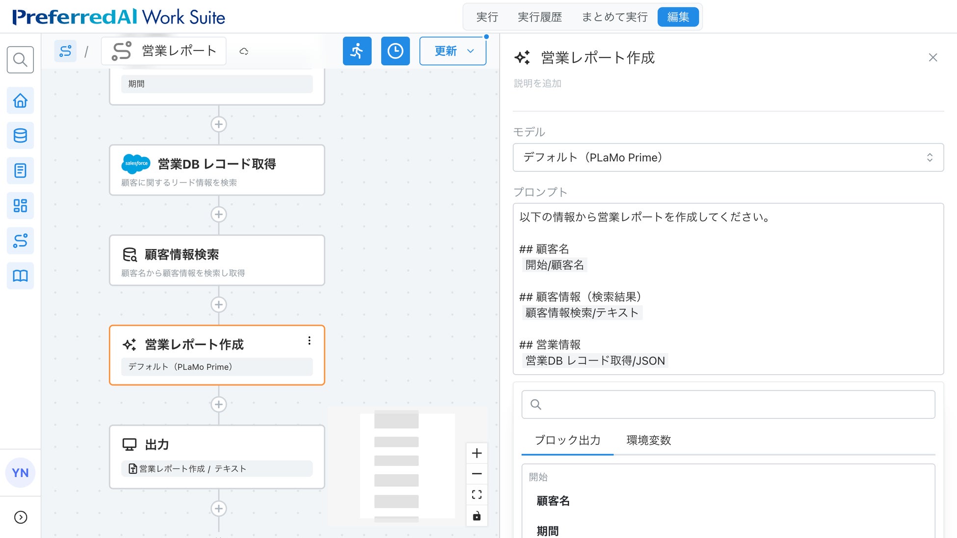The width and height of the screenshot is (957, 538).
Task: Open three-dot menu on 営業レポート作成 block
Action: click(309, 341)
